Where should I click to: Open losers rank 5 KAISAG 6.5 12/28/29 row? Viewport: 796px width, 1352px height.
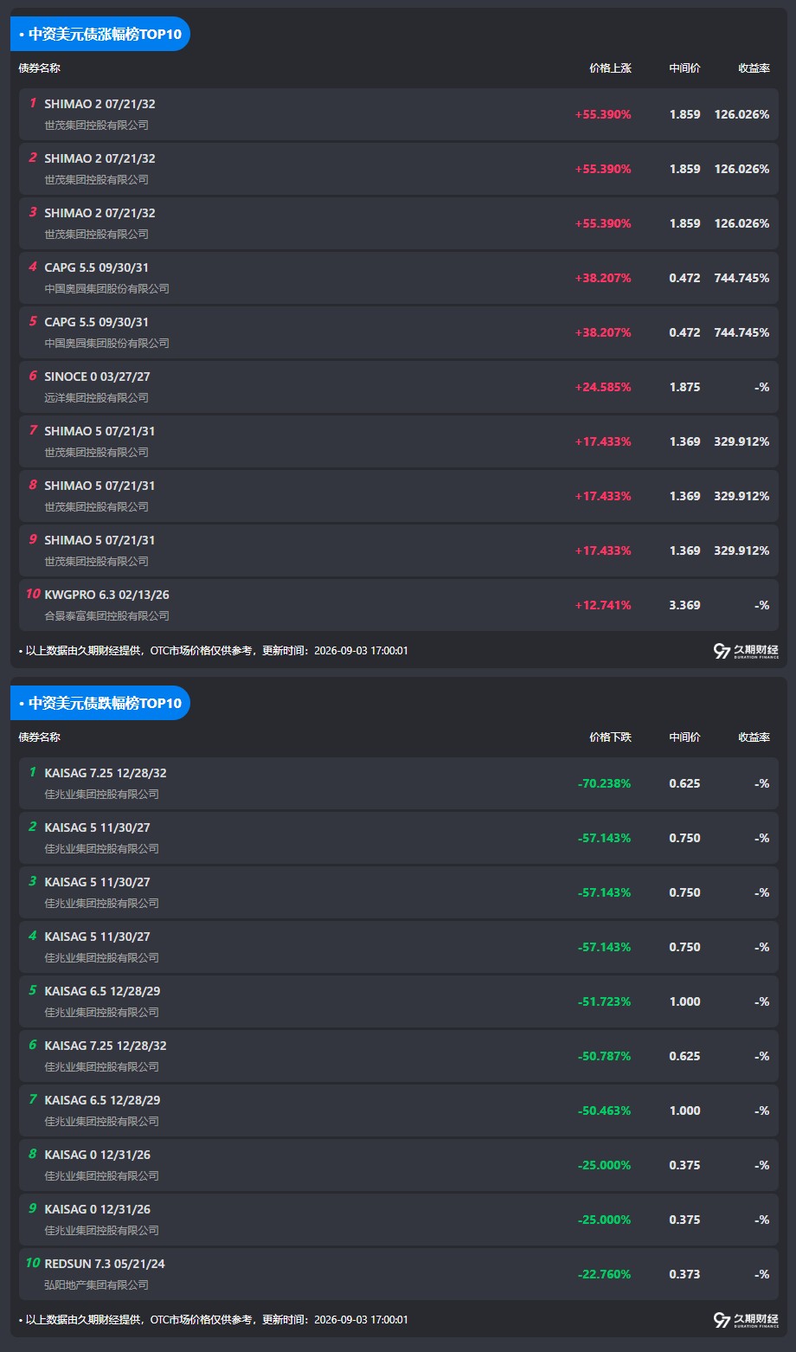click(x=399, y=1001)
